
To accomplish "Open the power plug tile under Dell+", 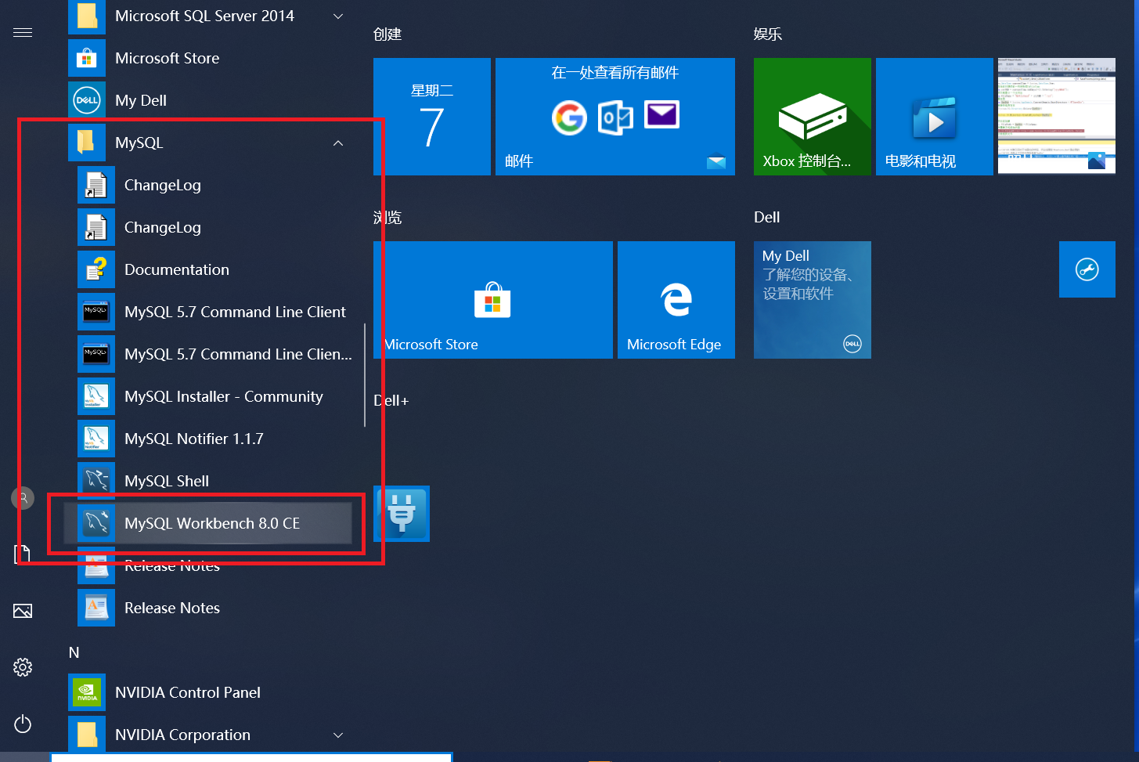I will pos(402,514).
